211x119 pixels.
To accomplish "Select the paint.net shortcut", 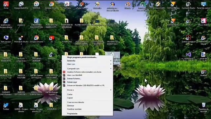I will tap(204, 56).
